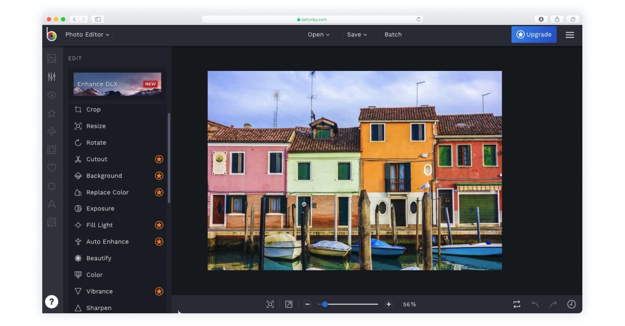Click the fit-to-screen icon in bottom bar
Viewport: 625px width, 326px height.
[x=270, y=304]
